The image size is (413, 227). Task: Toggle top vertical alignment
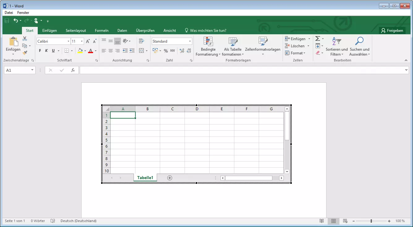tap(104, 41)
